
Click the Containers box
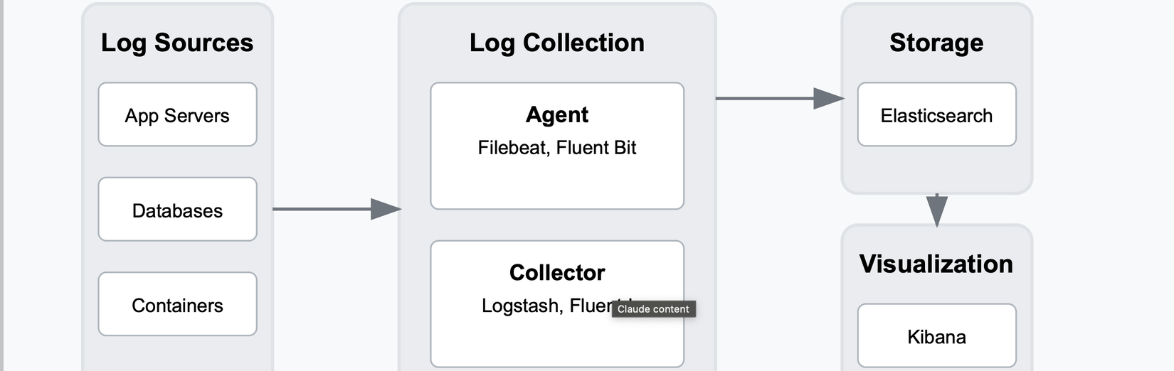tap(177, 304)
